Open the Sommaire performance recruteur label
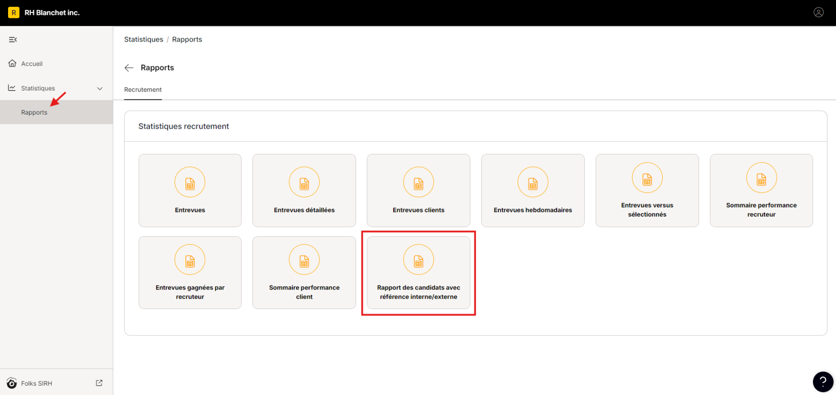Screen dimensions: 836x395 click(762, 210)
